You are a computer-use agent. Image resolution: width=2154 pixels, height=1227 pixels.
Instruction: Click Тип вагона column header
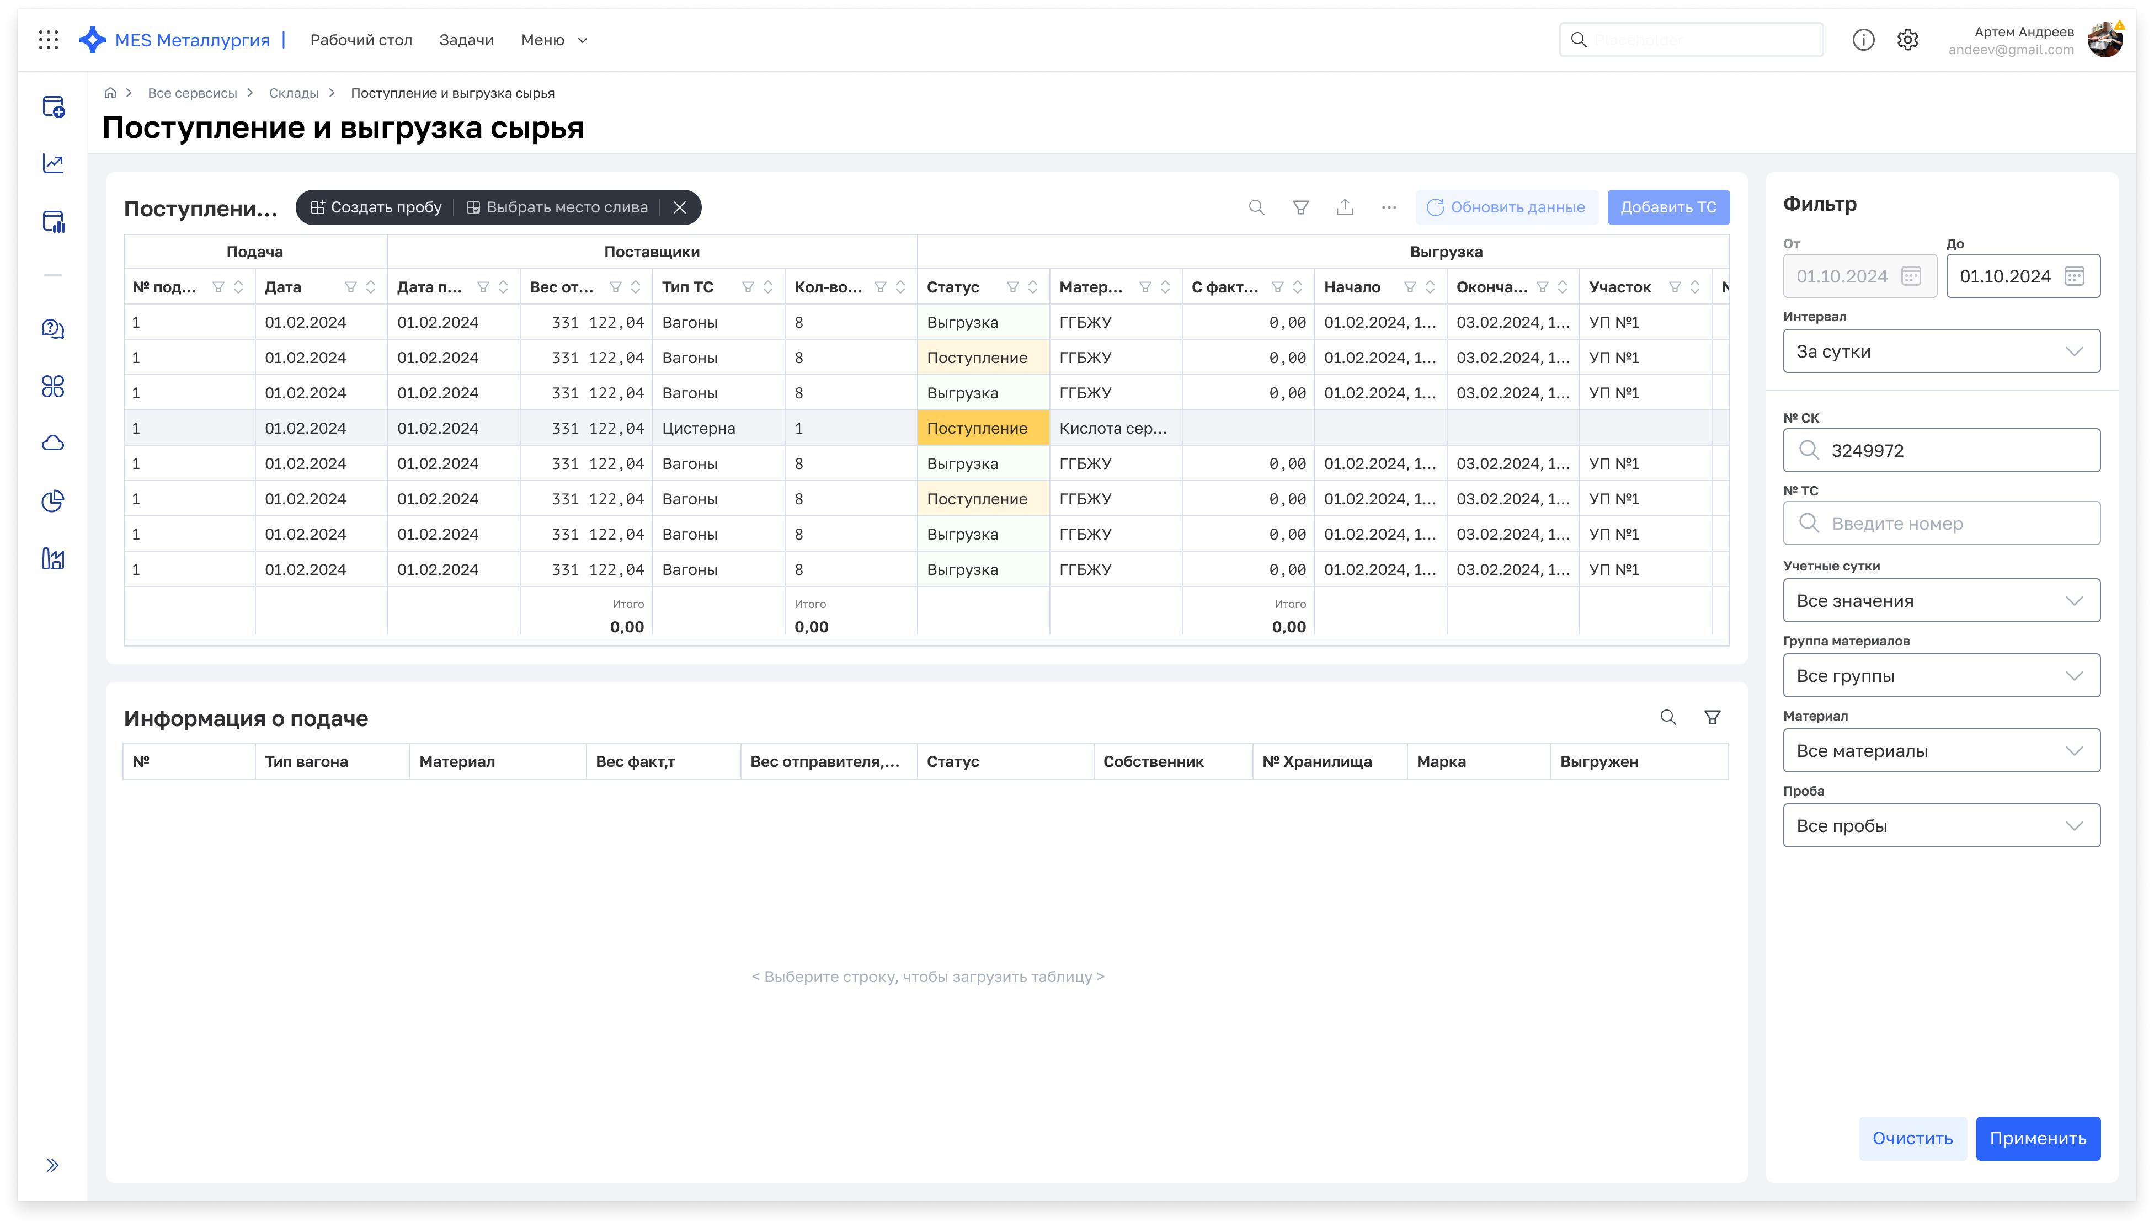tap(332, 761)
